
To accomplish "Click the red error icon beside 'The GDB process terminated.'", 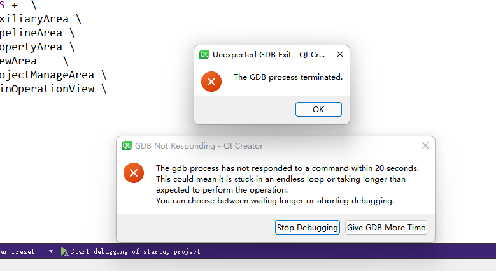I will 211,82.
